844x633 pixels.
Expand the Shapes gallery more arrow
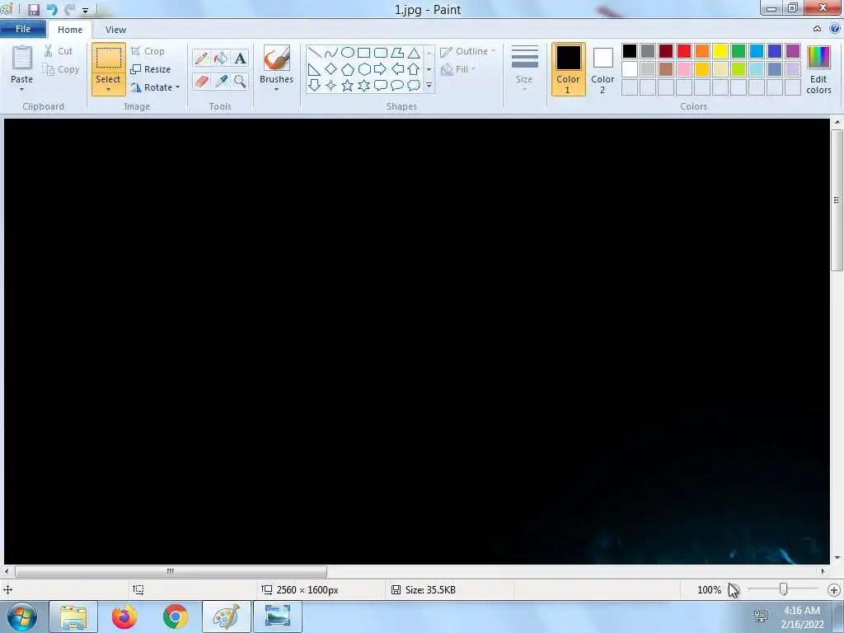(429, 85)
